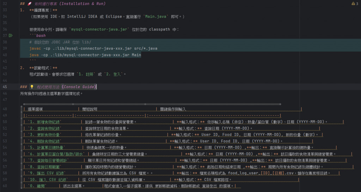Place cursor in heading 'Installation & Run'
The width and height of the screenshot is (361, 192).
point(82,4)
